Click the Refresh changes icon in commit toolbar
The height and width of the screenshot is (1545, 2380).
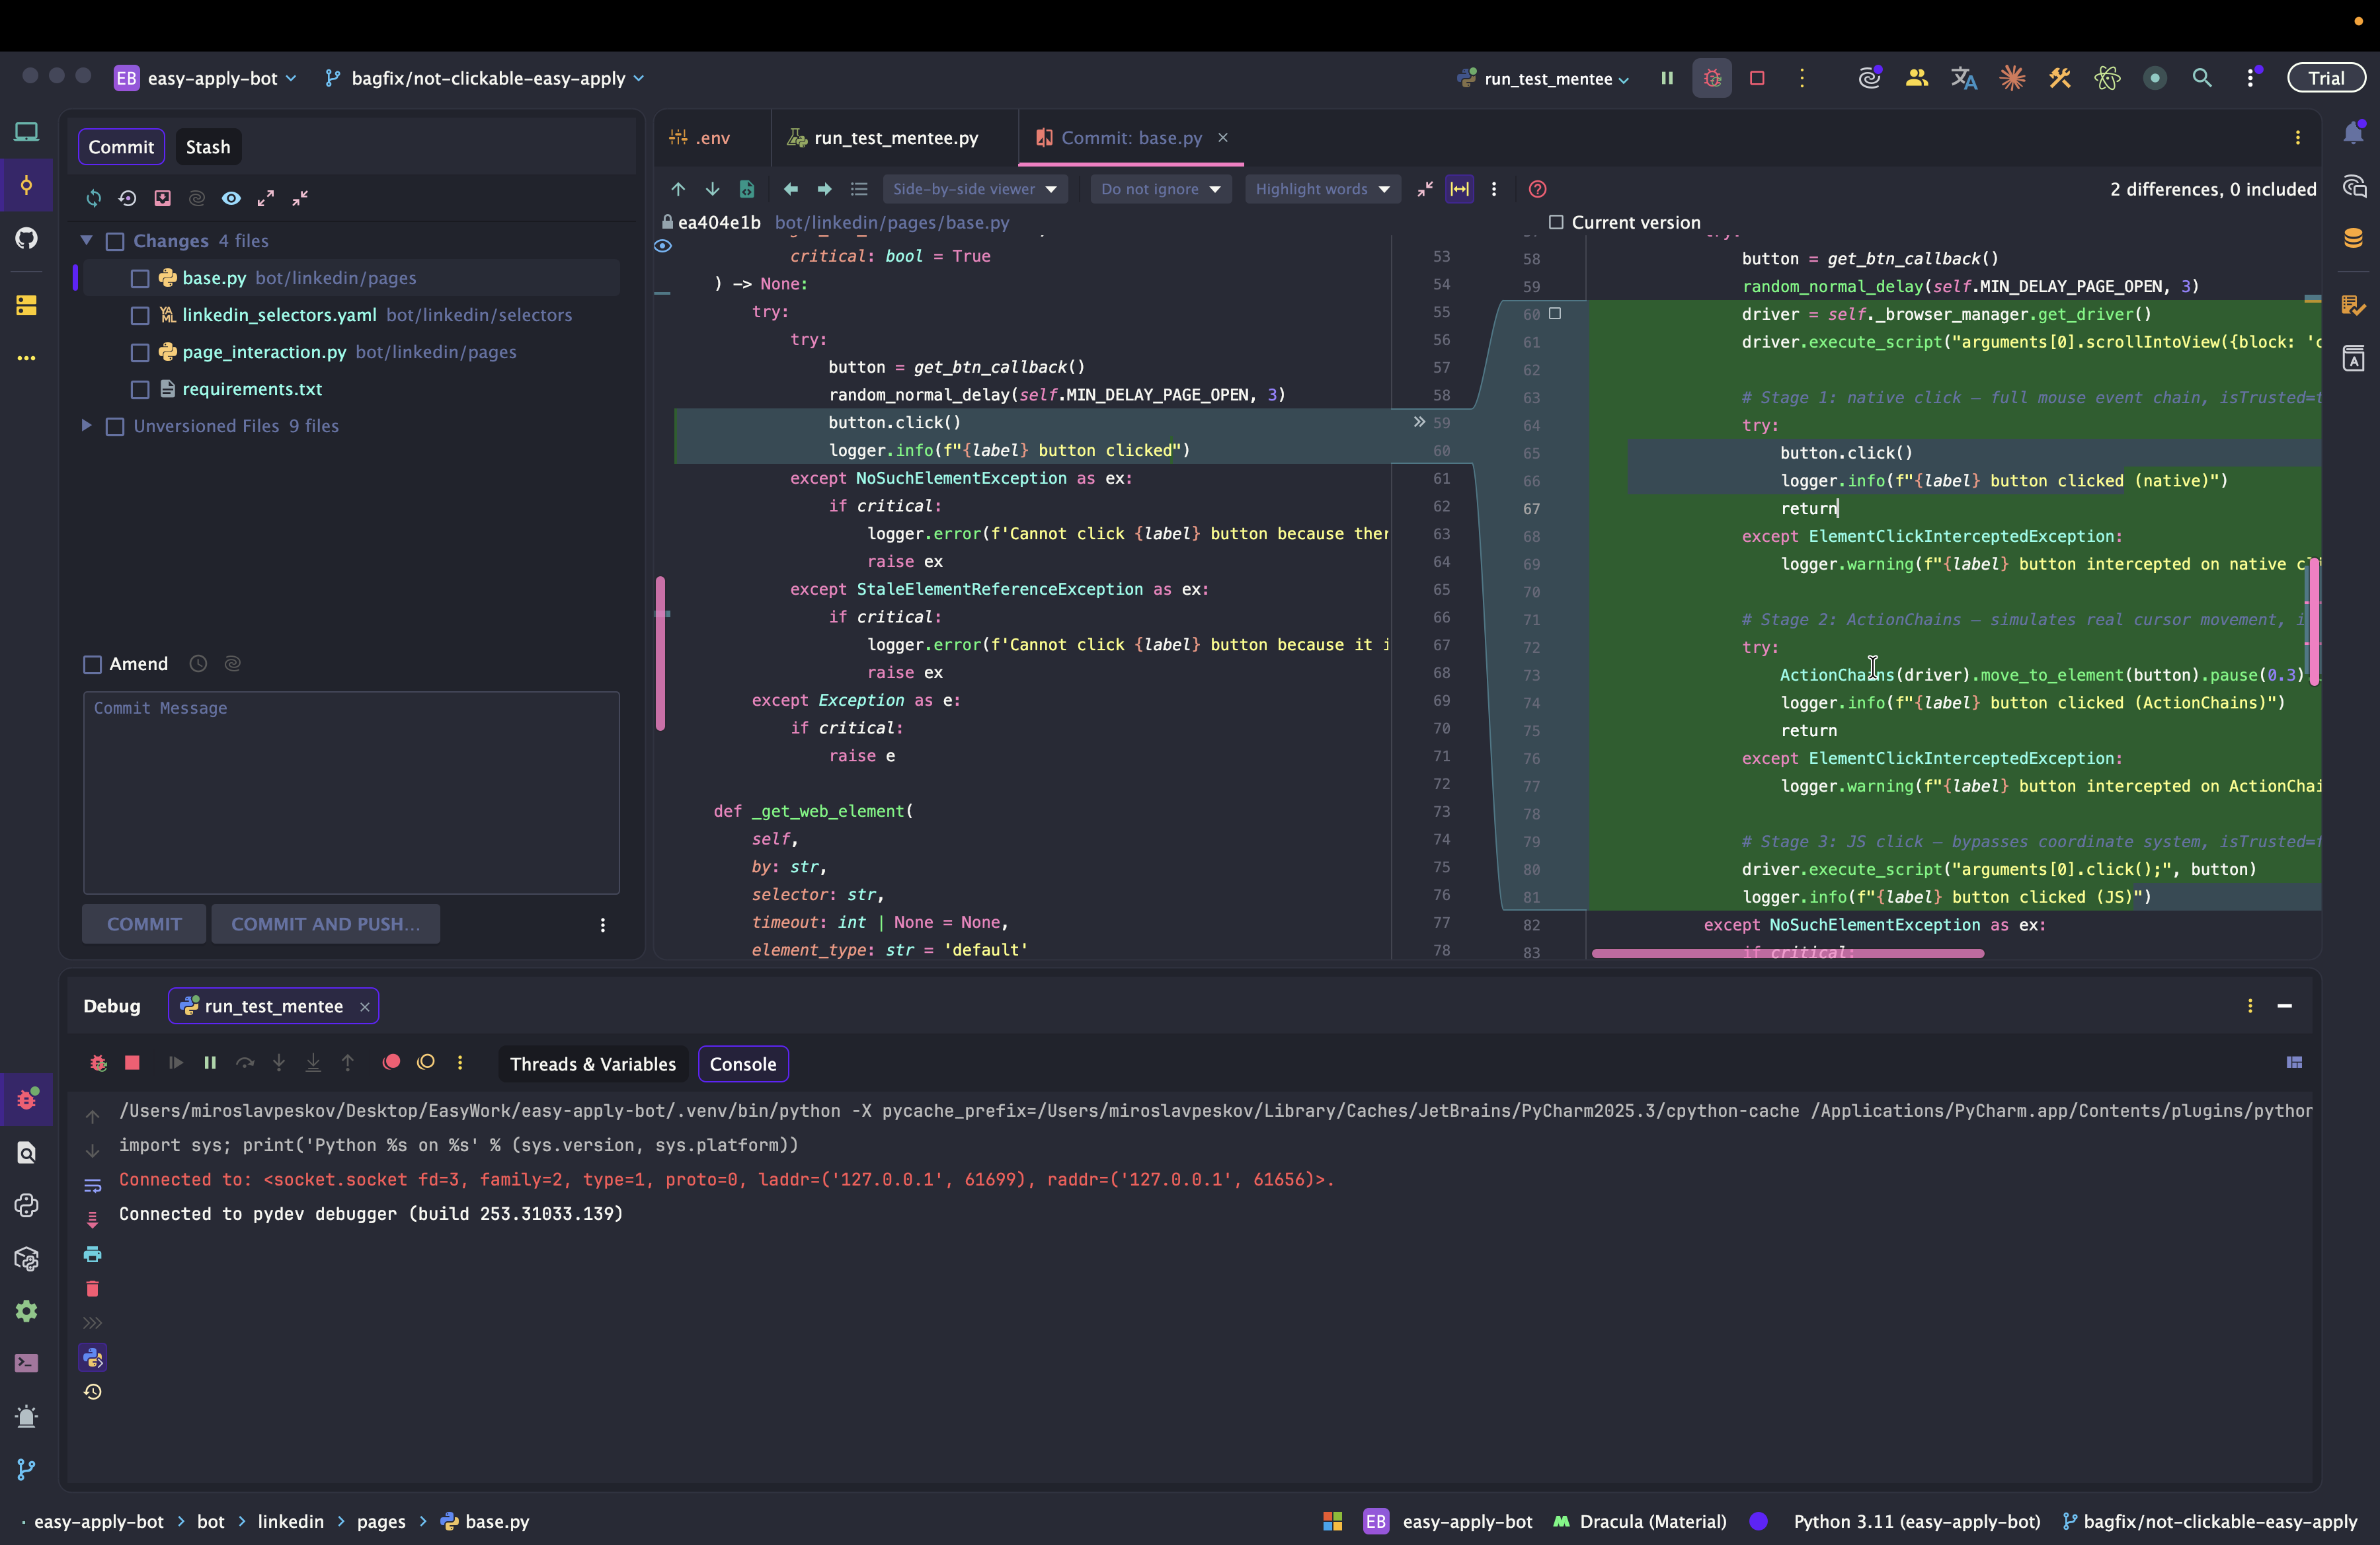(x=93, y=198)
